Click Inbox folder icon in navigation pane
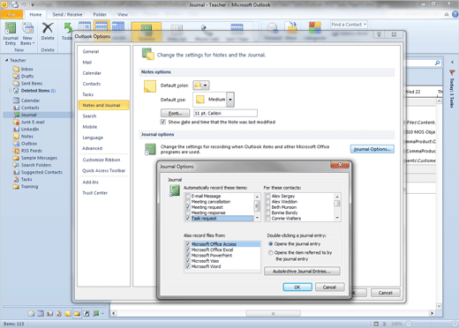 coord(16,69)
